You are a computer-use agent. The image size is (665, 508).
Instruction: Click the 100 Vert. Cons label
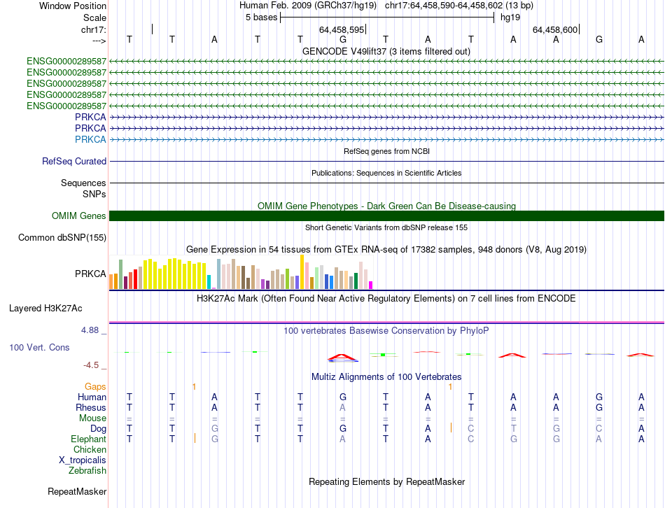click(x=39, y=347)
